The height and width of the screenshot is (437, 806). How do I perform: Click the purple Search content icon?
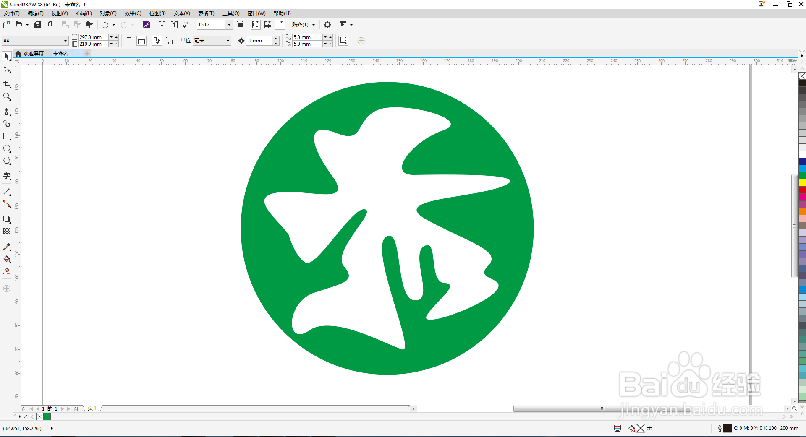click(x=147, y=25)
